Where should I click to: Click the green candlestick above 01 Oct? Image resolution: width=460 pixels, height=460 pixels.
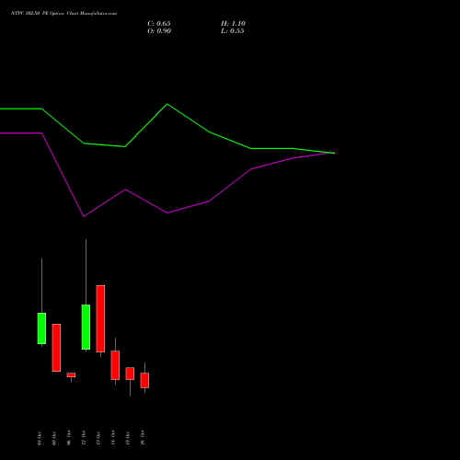41,328
